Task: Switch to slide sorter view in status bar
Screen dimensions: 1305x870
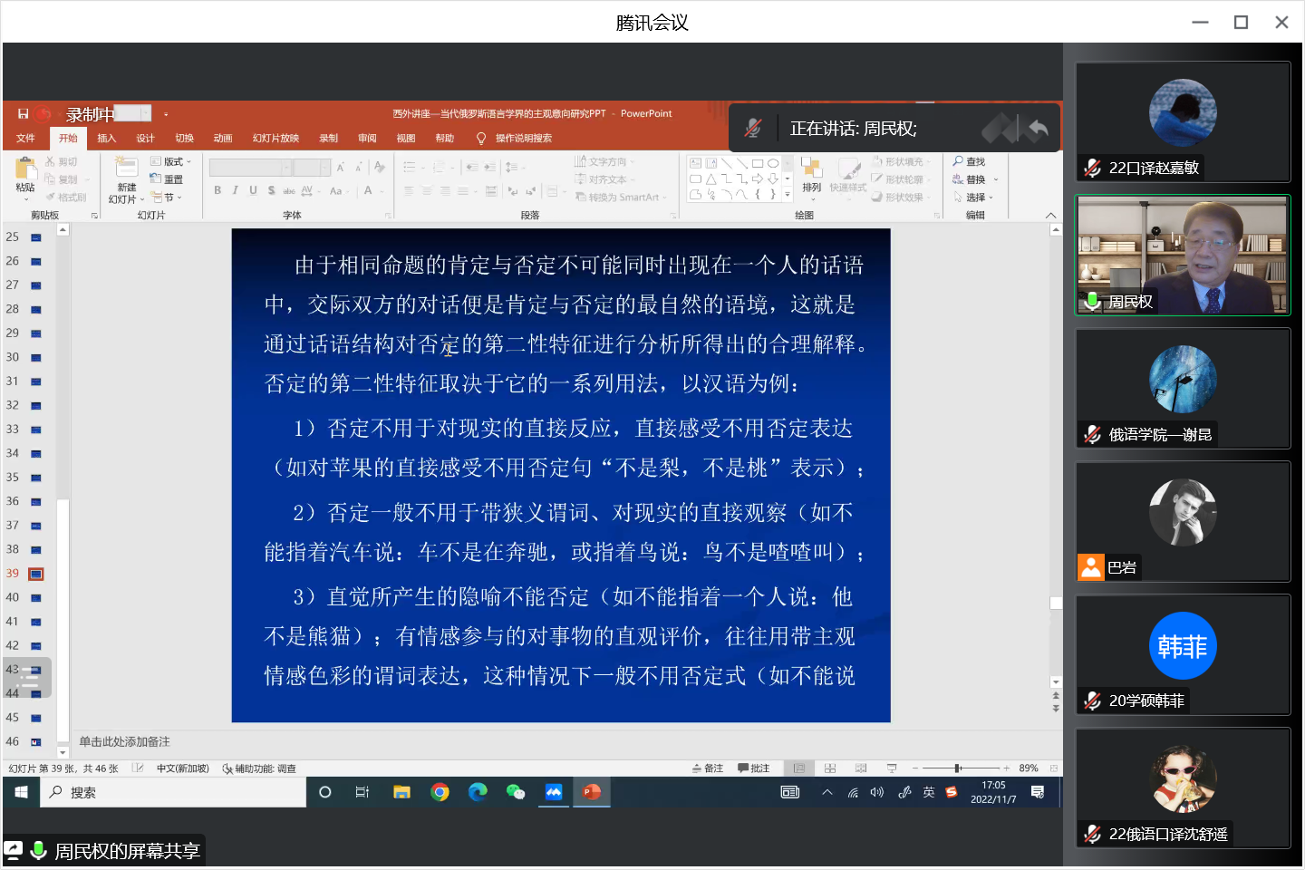Action: 830,768
